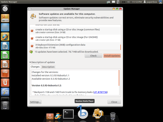Switch to the Changes tab
The width and height of the screenshot is (163, 122).
coord(35,67)
